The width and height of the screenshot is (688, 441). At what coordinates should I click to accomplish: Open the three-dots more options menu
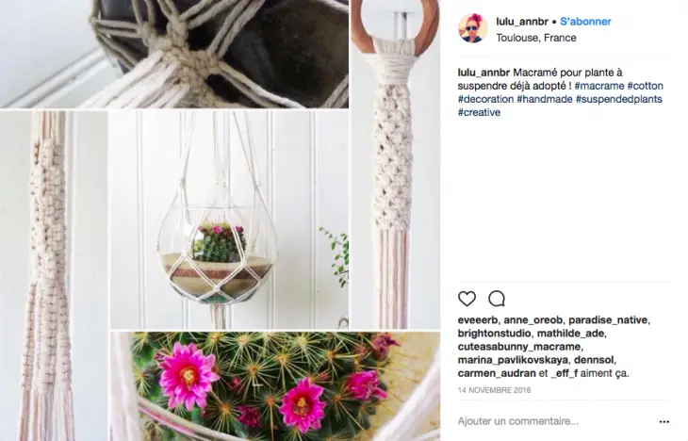pyautogui.click(x=664, y=422)
